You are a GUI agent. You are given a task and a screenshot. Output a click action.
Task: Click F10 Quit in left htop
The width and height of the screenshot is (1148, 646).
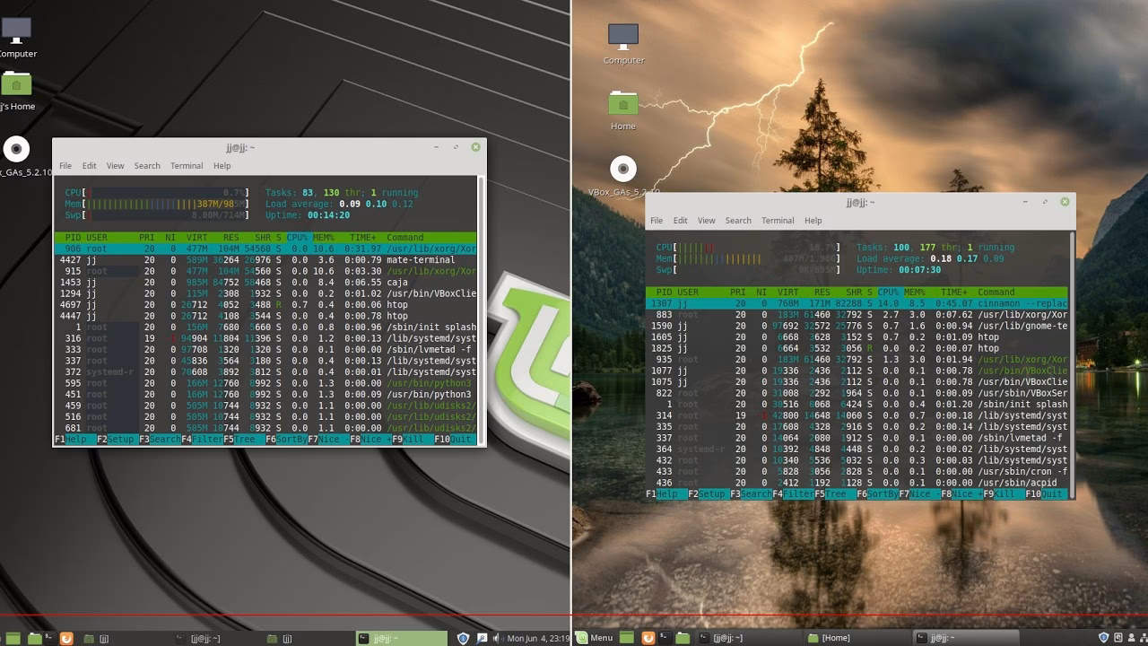click(455, 441)
